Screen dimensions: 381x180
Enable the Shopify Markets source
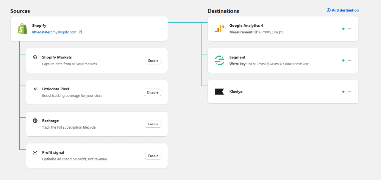tap(153, 61)
